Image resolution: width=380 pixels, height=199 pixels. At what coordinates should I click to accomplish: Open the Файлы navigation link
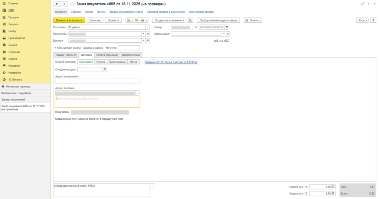pyautogui.click(x=89, y=12)
